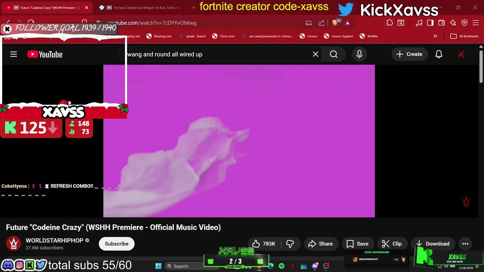Open the Brave Shields lion icon
This screenshot has width=484, height=272.
pos(335,23)
